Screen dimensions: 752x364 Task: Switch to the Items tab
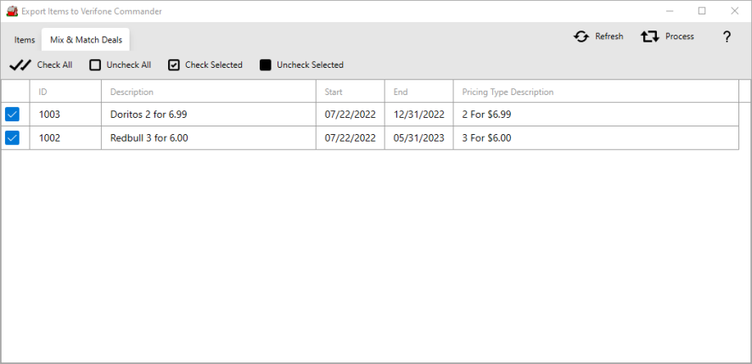pos(25,40)
